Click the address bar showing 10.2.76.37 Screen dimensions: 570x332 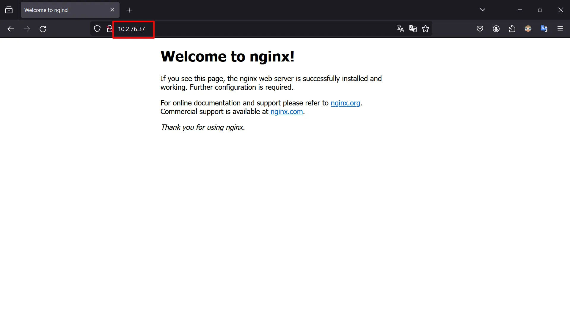[x=238, y=29]
